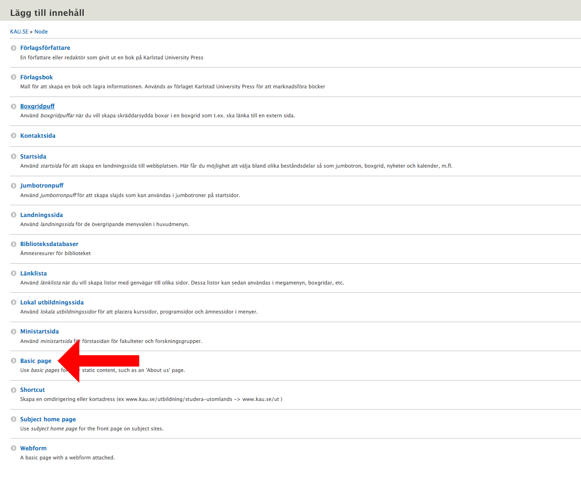Go to the Node breadcrumb link
The image size is (581, 502).
(41, 32)
